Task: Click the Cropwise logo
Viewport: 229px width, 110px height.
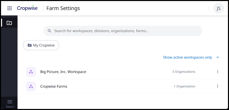Action: 28,8
